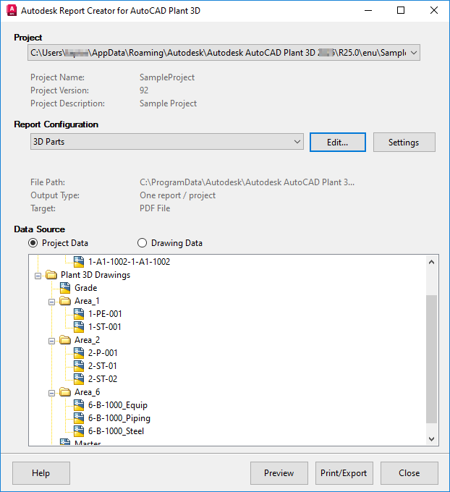Click the Print/Export button
450x492 pixels.
coord(344,473)
